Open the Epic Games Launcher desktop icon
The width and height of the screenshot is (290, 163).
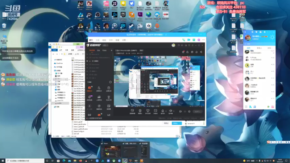tap(123, 16)
